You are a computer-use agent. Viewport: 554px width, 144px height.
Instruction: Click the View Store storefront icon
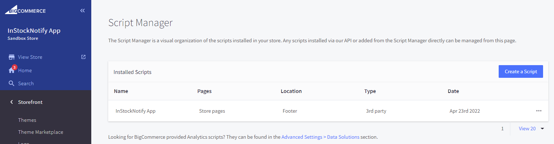tap(12, 57)
